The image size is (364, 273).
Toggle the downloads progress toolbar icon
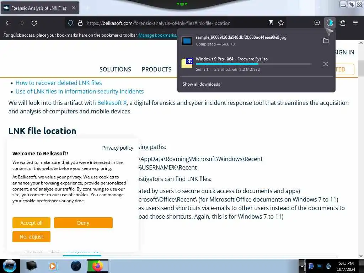pos(330,23)
